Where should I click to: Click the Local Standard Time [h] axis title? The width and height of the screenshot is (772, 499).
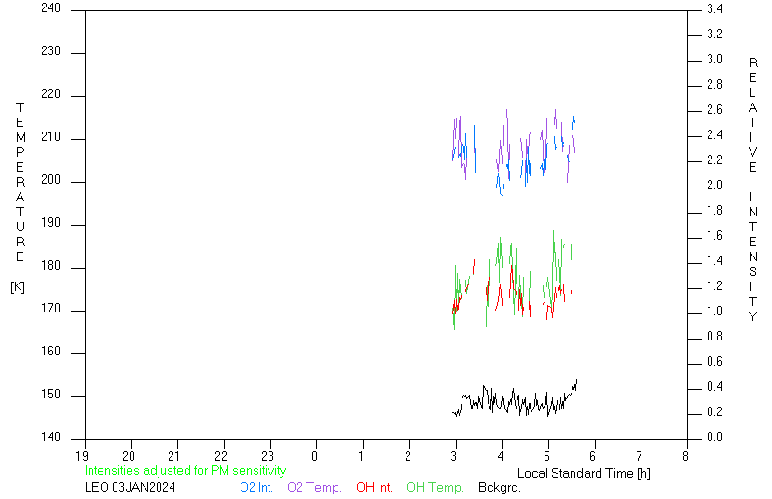584,474
